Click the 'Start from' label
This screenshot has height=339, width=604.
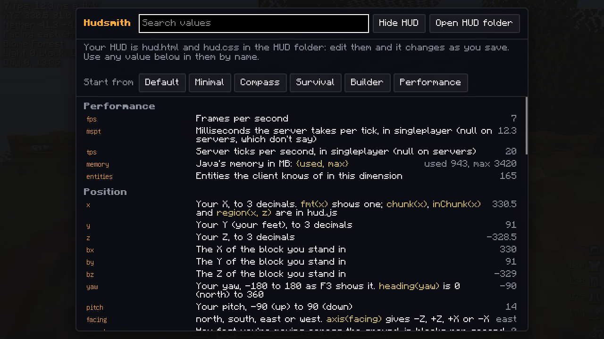(x=109, y=82)
